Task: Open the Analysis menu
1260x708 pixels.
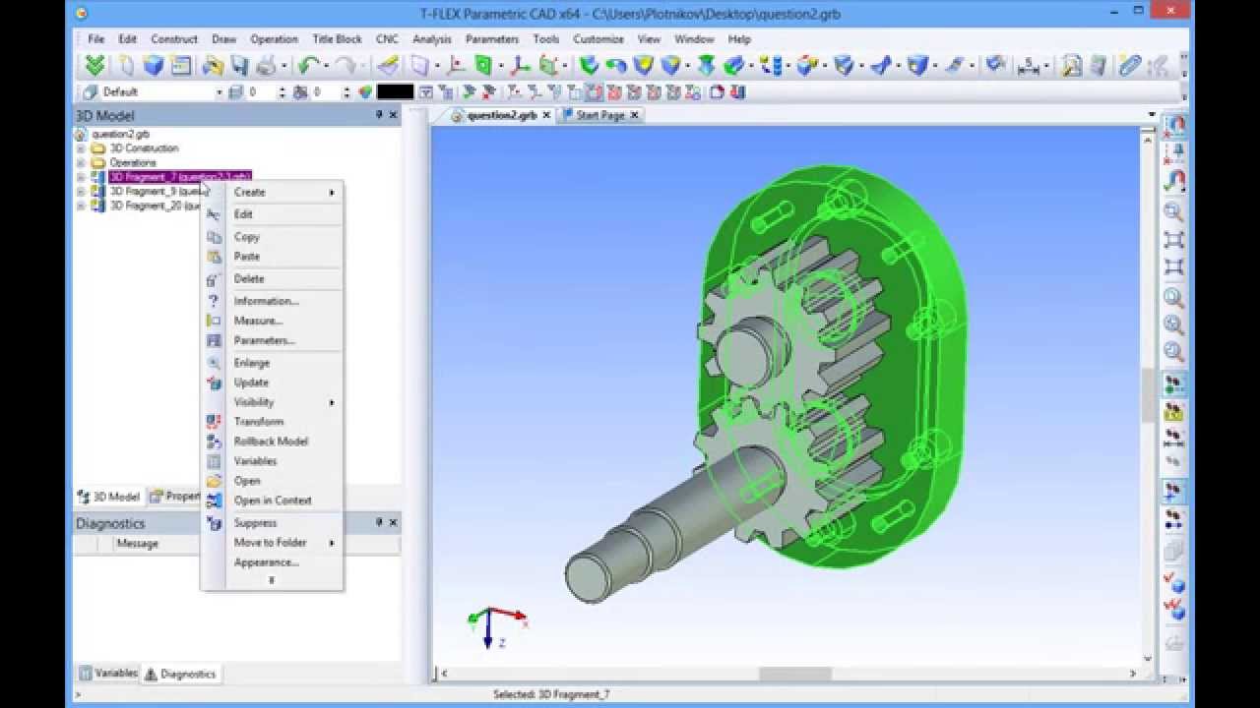Action: (x=431, y=39)
